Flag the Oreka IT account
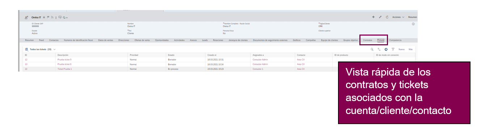Viewport: 481px width, 132px height. tap(48, 17)
